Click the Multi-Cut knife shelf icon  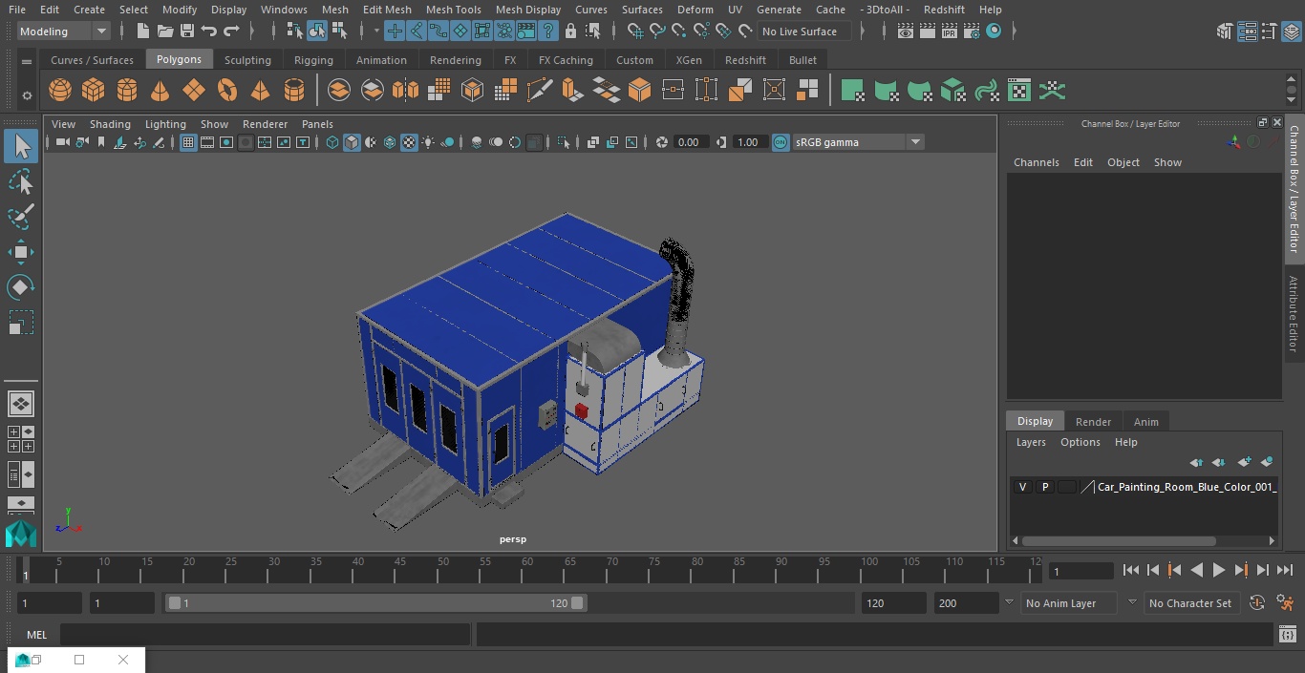(539, 91)
